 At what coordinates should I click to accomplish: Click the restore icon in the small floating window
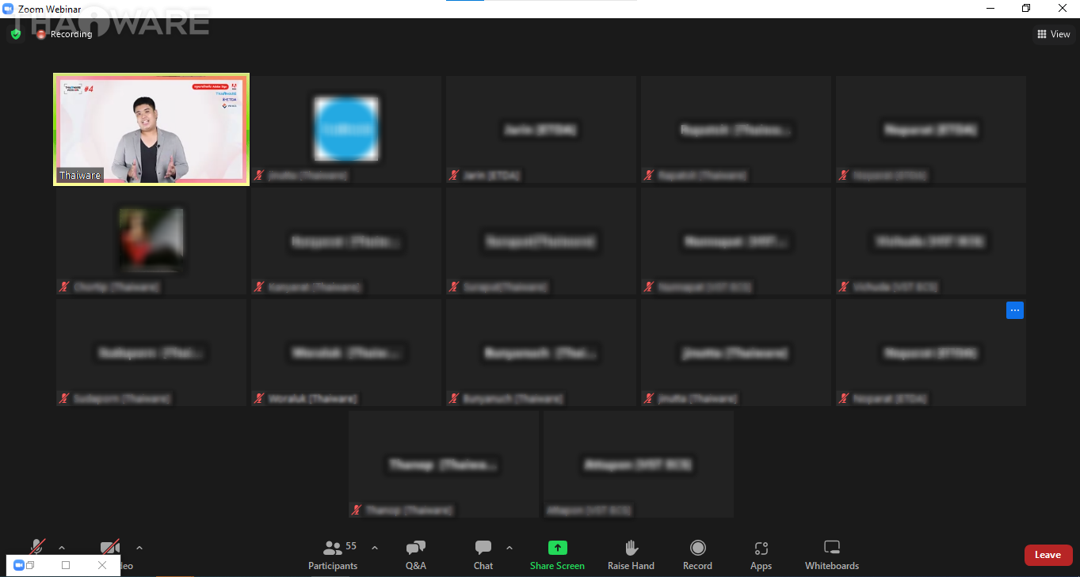[30, 565]
